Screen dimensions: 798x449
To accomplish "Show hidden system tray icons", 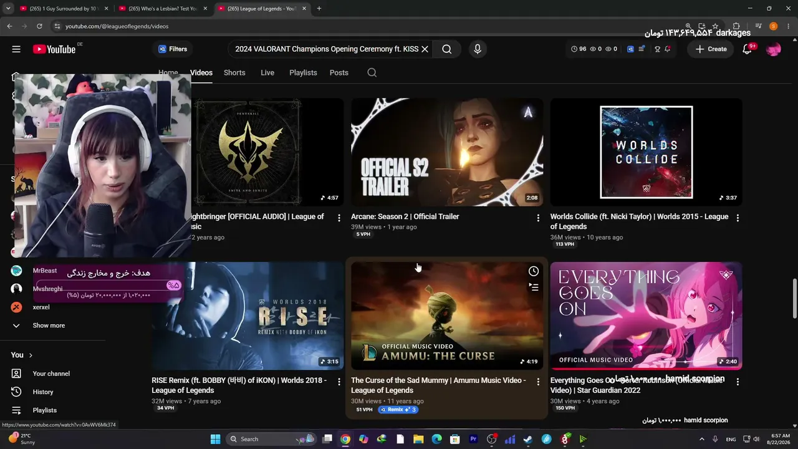I will [701, 439].
